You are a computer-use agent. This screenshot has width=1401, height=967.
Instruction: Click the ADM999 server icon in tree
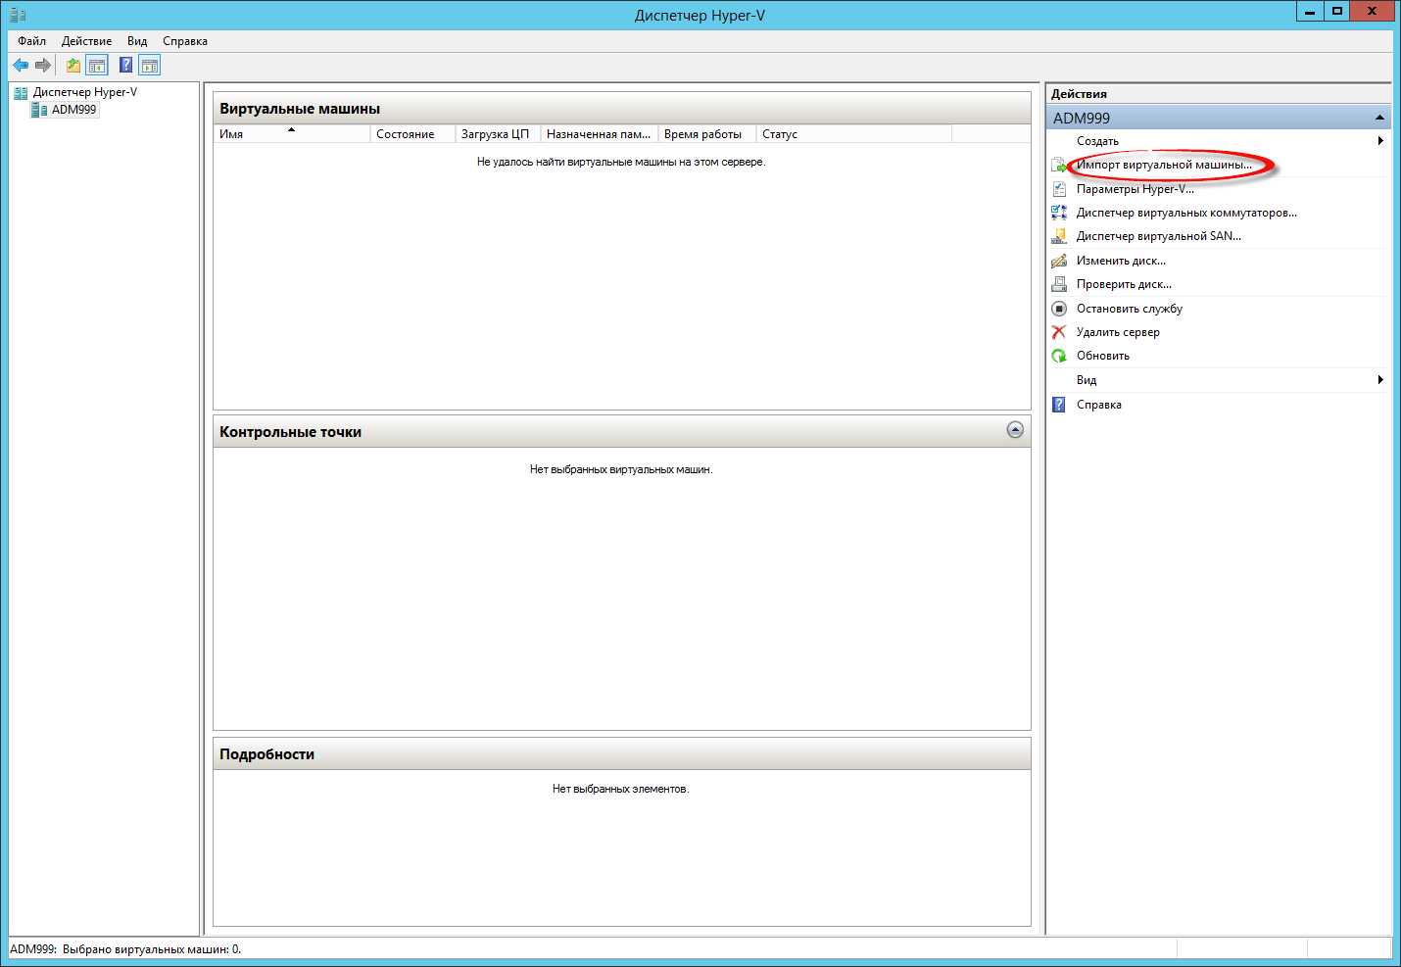pyautogui.click(x=39, y=110)
